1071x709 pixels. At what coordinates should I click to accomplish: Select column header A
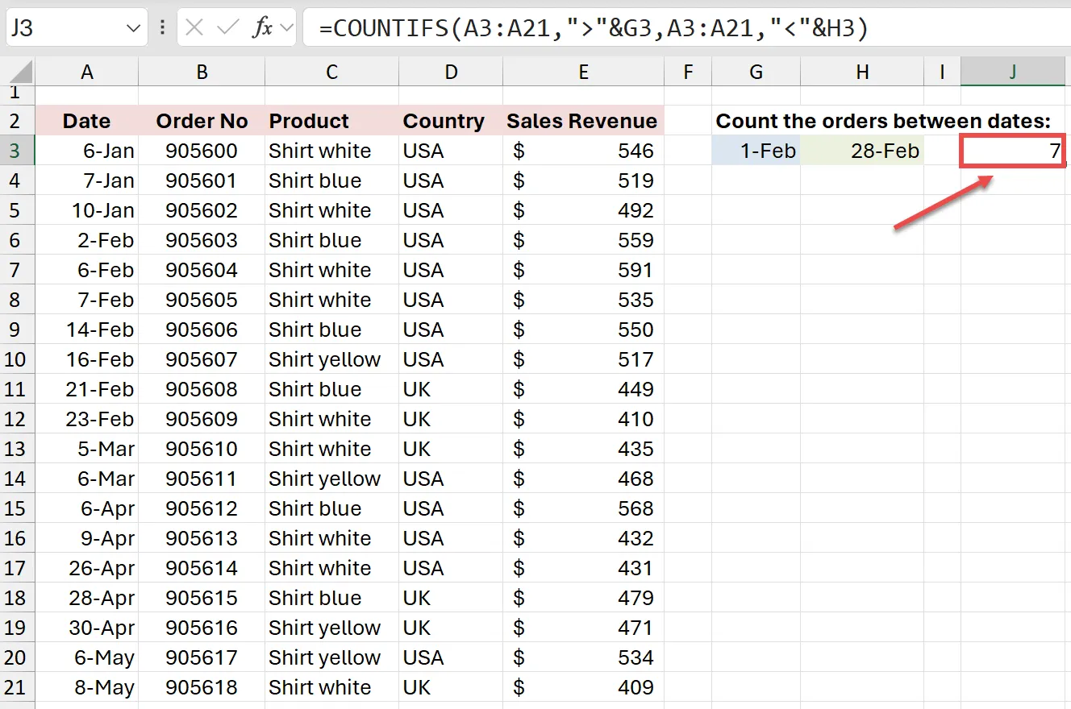tap(86, 71)
